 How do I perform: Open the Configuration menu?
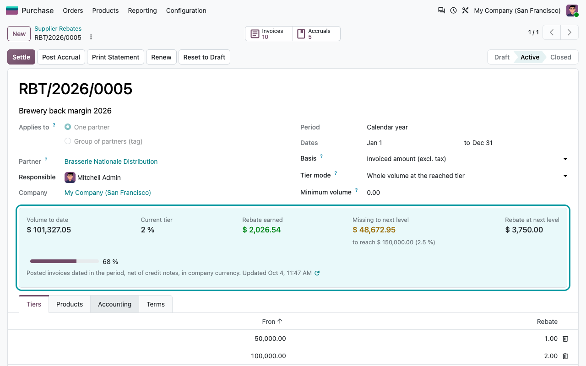tap(186, 11)
